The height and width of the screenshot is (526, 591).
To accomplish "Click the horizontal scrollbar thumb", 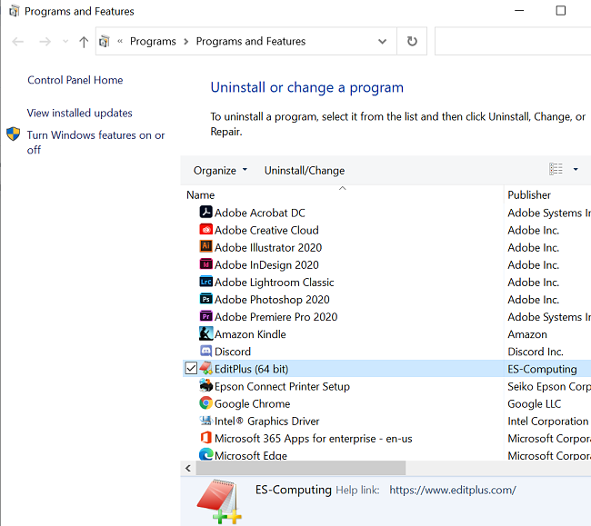I will (x=301, y=468).
